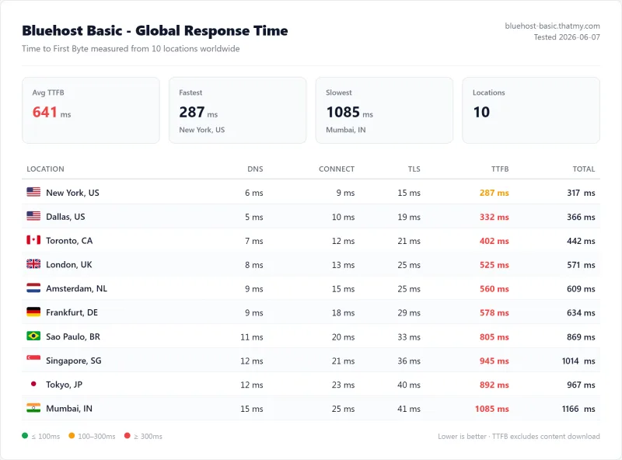The width and height of the screenshot is (622, 460).
Task: Select the Frankfurt, DE location name
Action: click(72, 312)
